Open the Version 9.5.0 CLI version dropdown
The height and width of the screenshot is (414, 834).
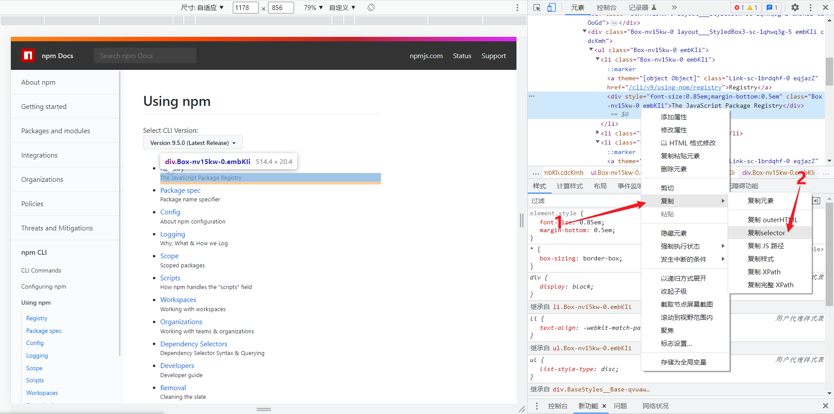point(193,143)
